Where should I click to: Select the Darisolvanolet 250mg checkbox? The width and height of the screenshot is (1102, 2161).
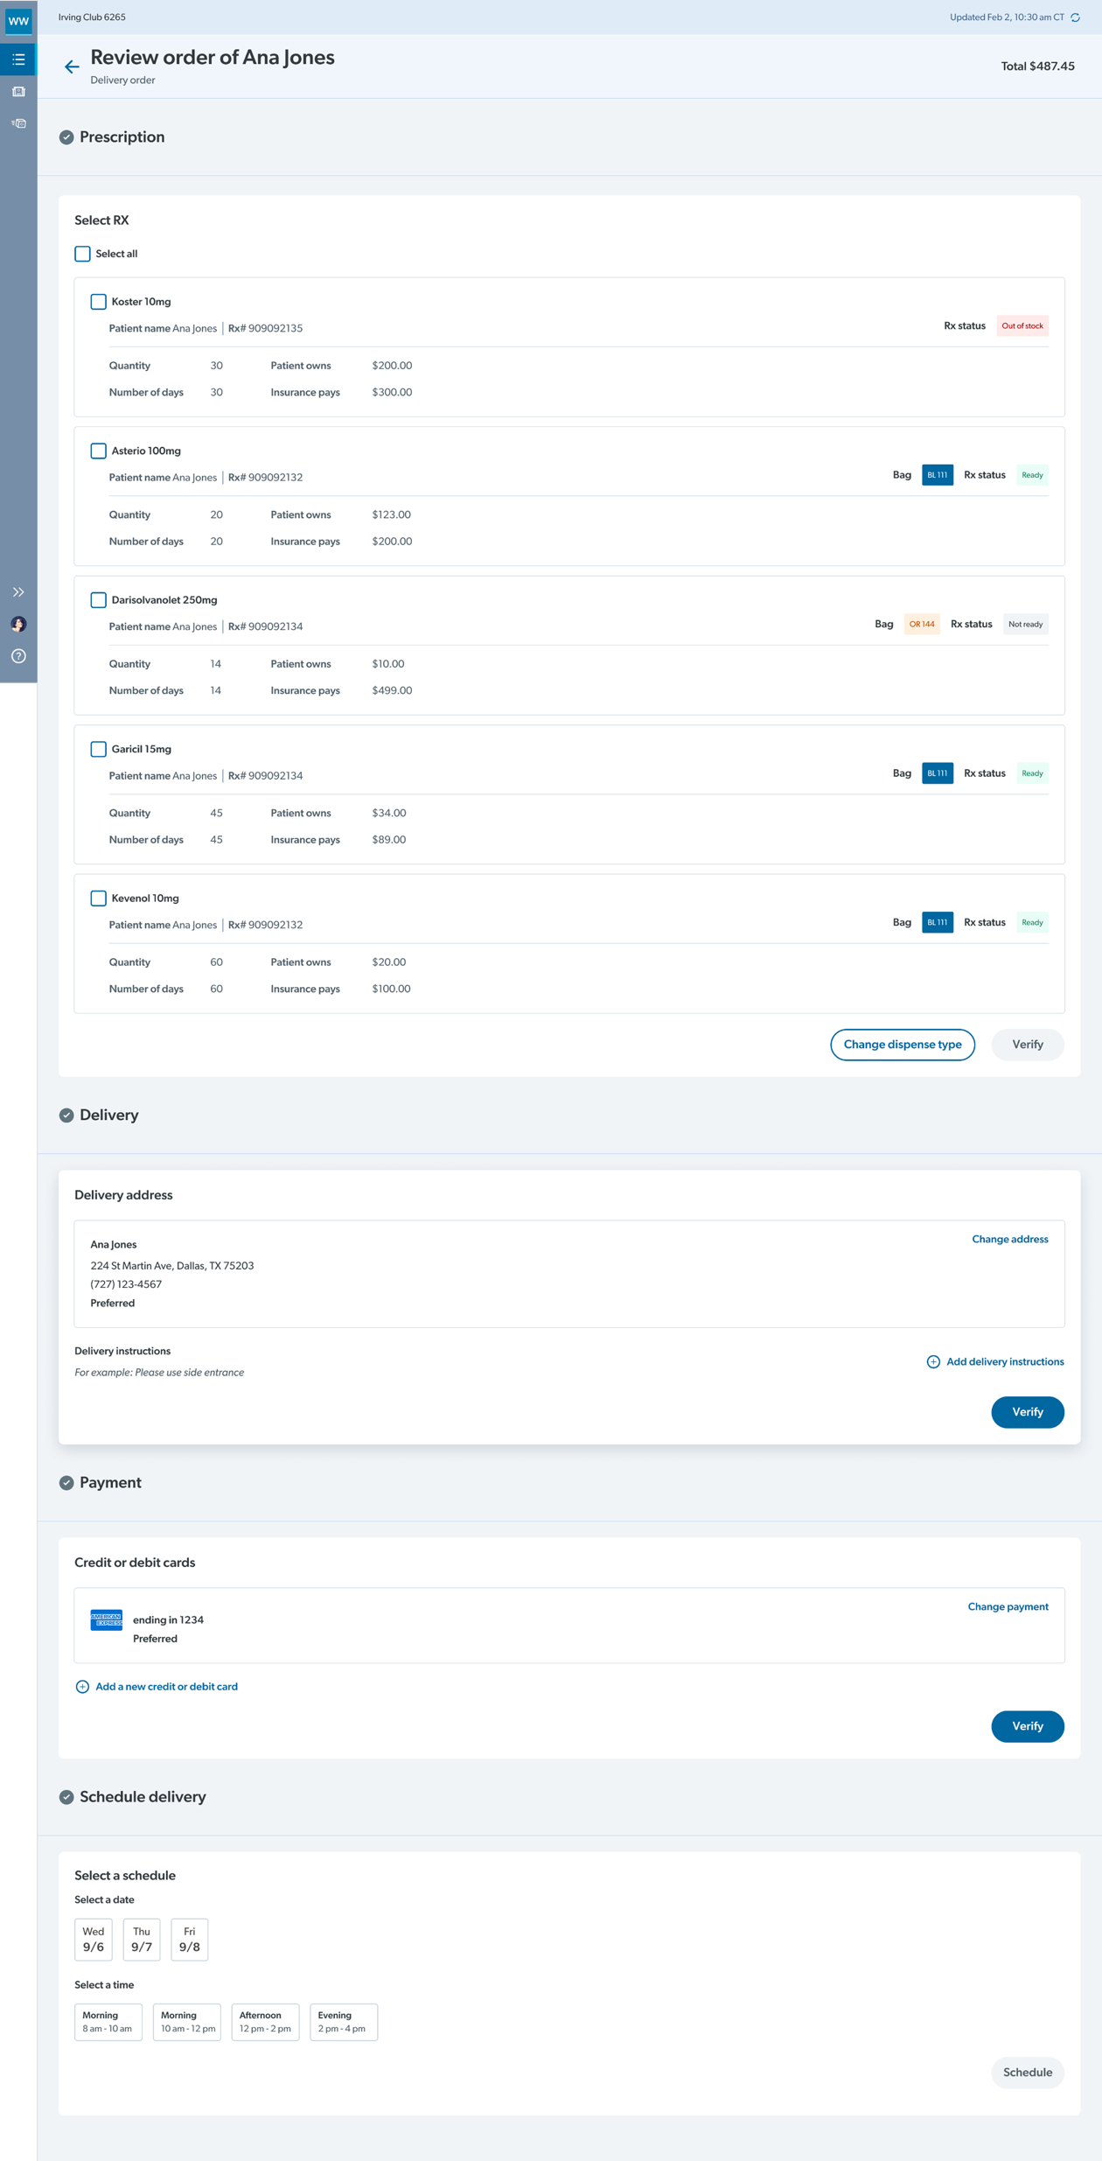99,600
